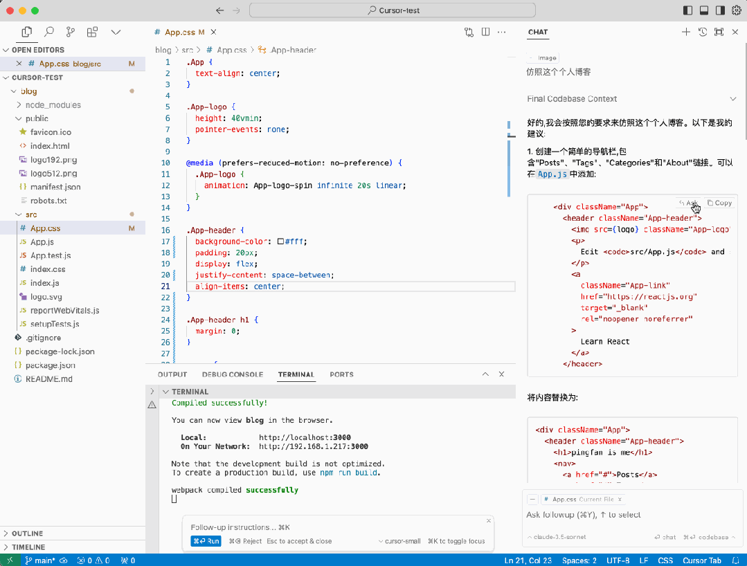747x566 pixels.
Task: Open settings gear in title bar
Action: pos(736,10)
